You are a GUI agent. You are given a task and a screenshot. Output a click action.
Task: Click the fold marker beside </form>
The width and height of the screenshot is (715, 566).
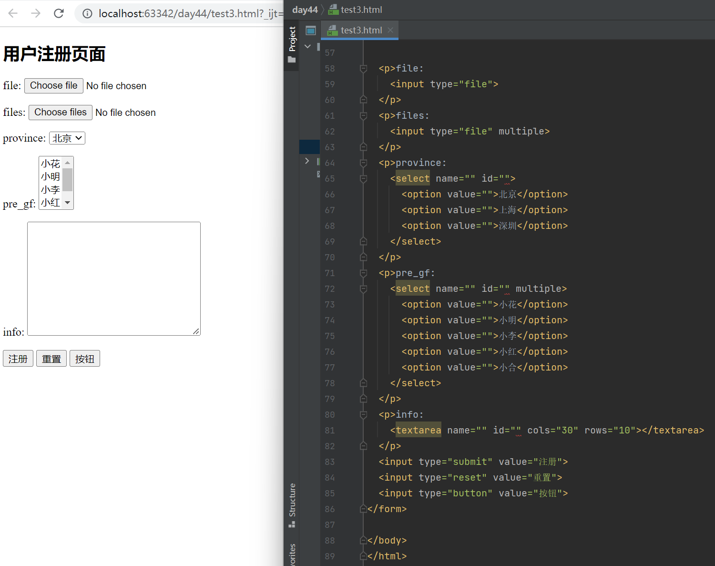(x=363, y=509)
